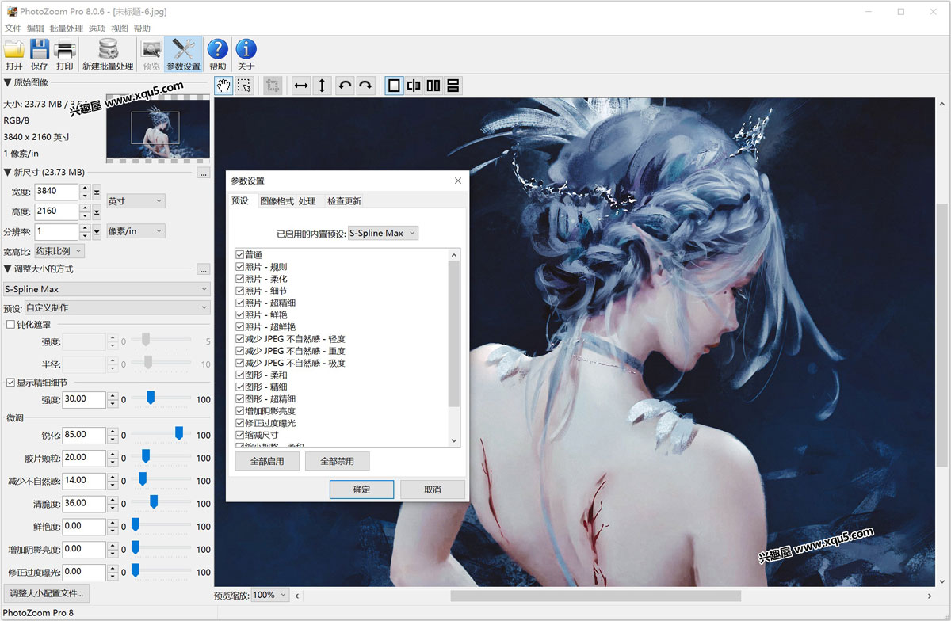
Task: Collapse the 原始图像 section
Action: tap(8, 82)
